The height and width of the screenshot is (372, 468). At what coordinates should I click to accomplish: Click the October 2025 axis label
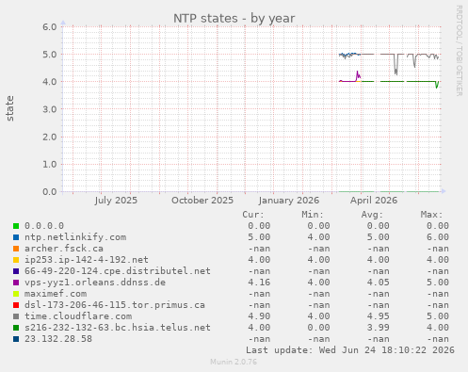202,201
